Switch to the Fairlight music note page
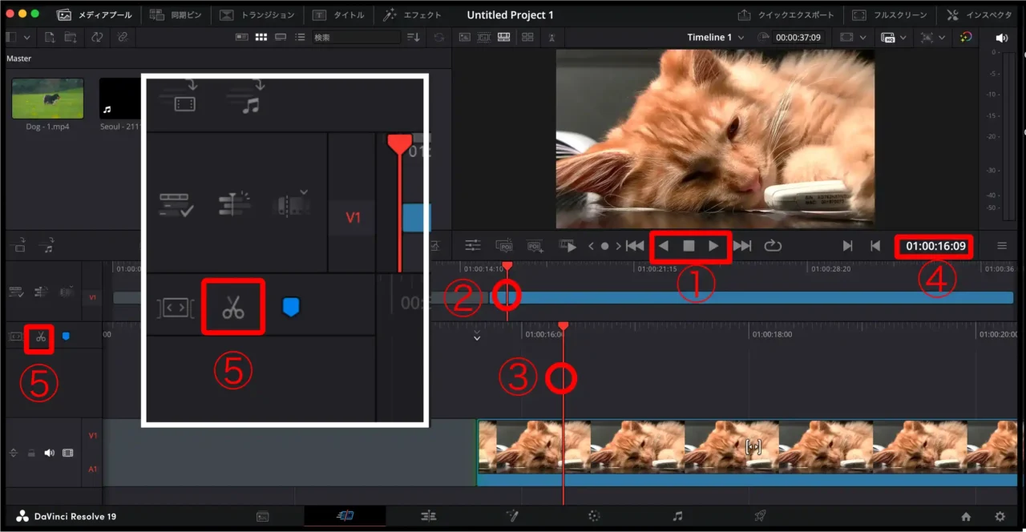Screen dimensions: 1026x532 tap(677, 516)
